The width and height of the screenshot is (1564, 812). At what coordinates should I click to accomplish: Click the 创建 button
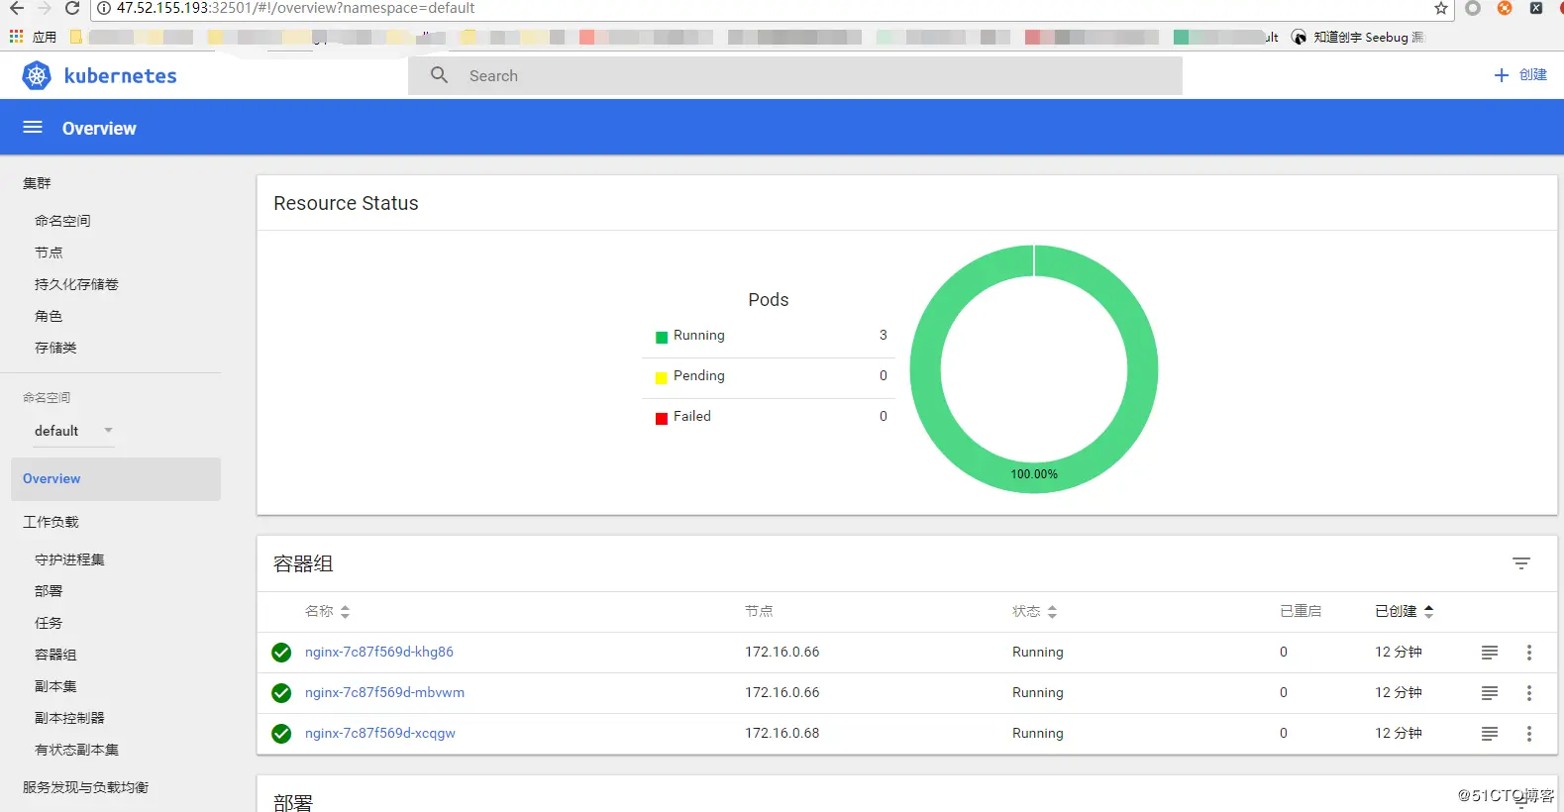click(1520, 75)
